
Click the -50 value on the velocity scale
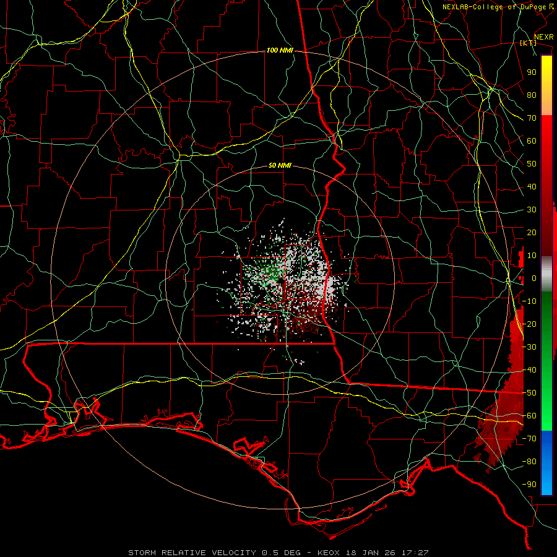(529, 393)
